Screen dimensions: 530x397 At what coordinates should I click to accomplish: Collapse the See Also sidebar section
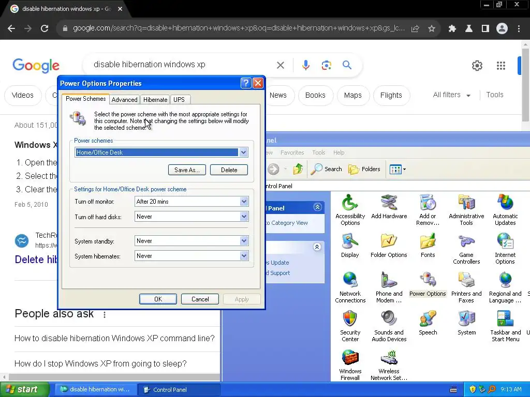(x=317, y=247)
